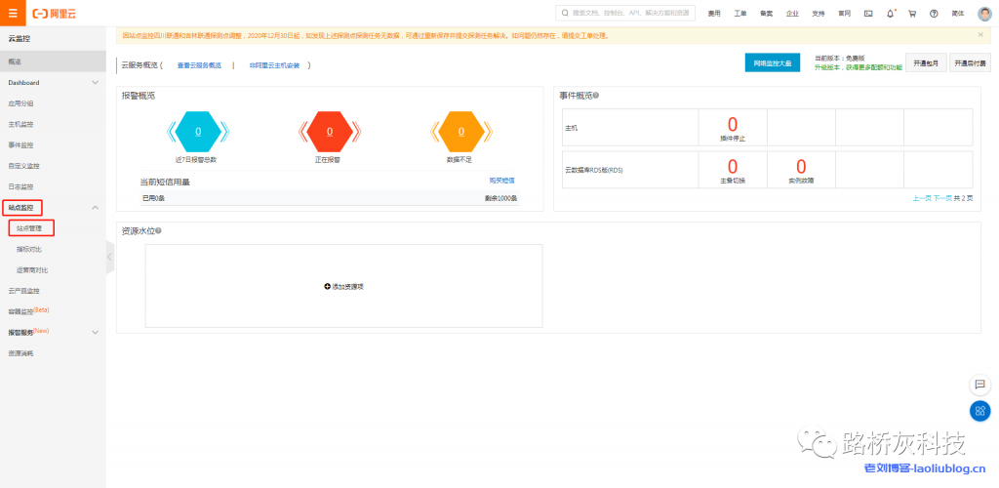Open the notification bell icon
The width and height of the screenshot is (999, 488).
(x=891, y=14)
